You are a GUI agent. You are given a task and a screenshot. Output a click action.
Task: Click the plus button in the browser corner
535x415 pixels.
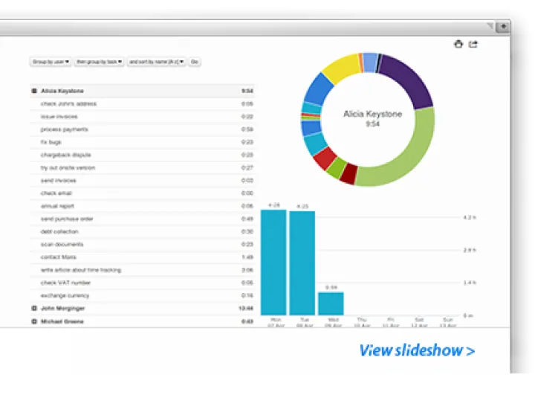(503, 26)
